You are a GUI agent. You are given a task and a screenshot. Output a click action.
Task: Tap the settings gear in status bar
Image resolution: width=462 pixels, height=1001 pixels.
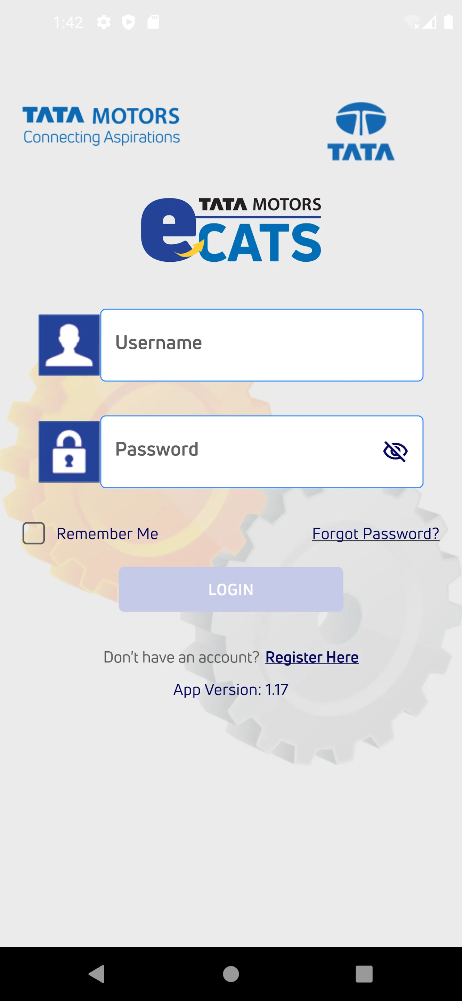[x=104, y=22]
